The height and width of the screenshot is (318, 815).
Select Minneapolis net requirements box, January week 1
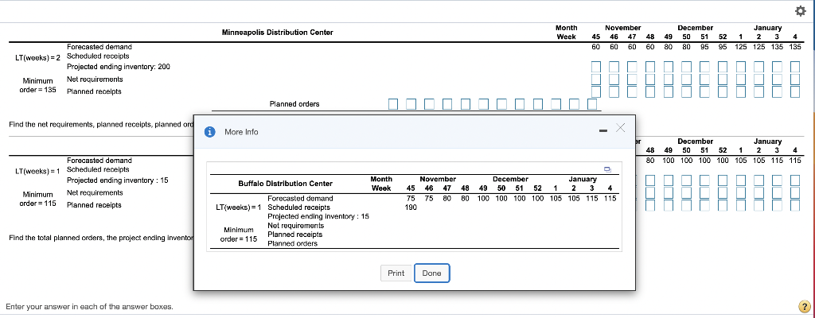741,79
